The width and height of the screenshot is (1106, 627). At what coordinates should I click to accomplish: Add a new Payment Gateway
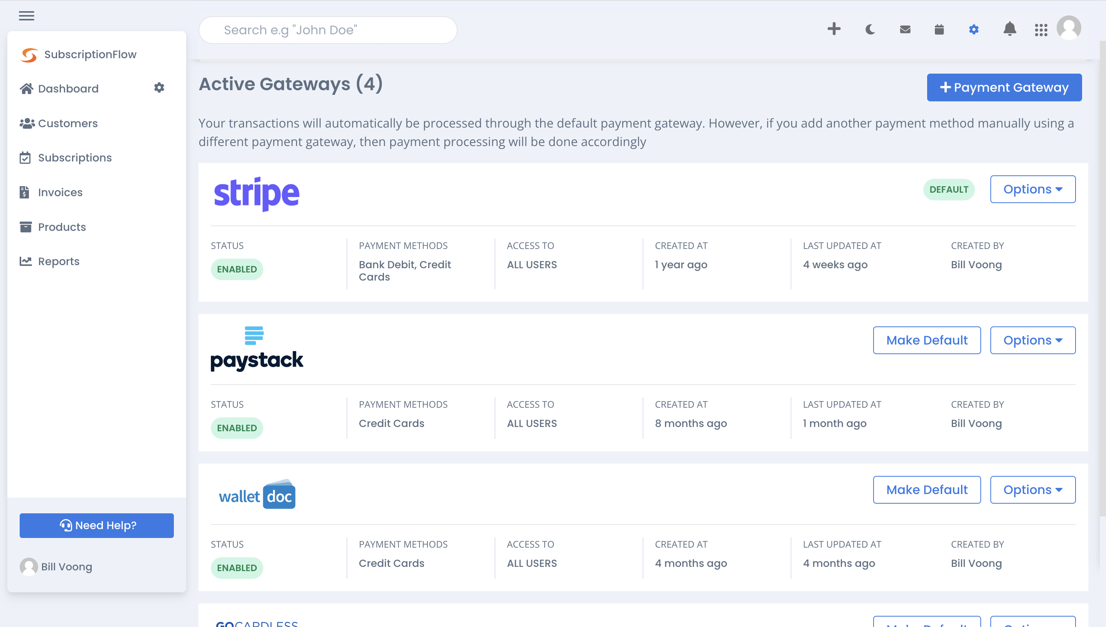(x=1004, y=87)
